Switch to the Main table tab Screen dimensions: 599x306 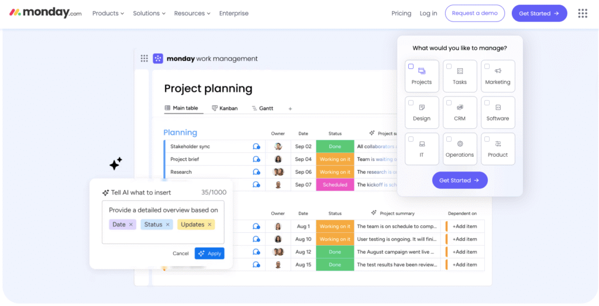click(x=181, y=108)
